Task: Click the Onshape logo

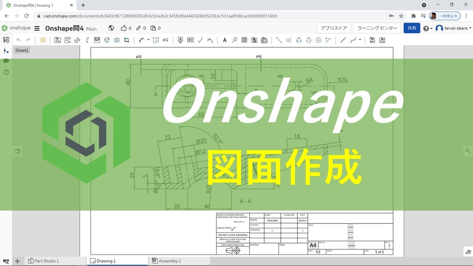Action: (x=16, y=28)
